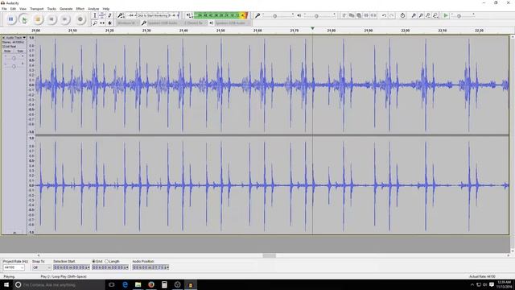Open the Windows Start menu

click(6, 284)
